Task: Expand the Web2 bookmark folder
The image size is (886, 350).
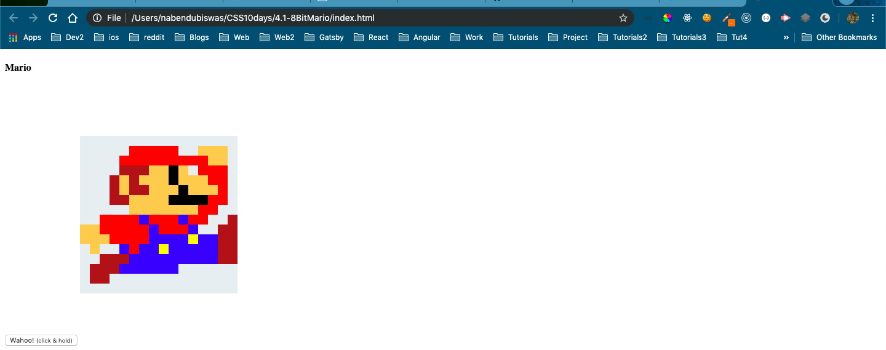Action: pyautogui.click(x=277, y=38)
